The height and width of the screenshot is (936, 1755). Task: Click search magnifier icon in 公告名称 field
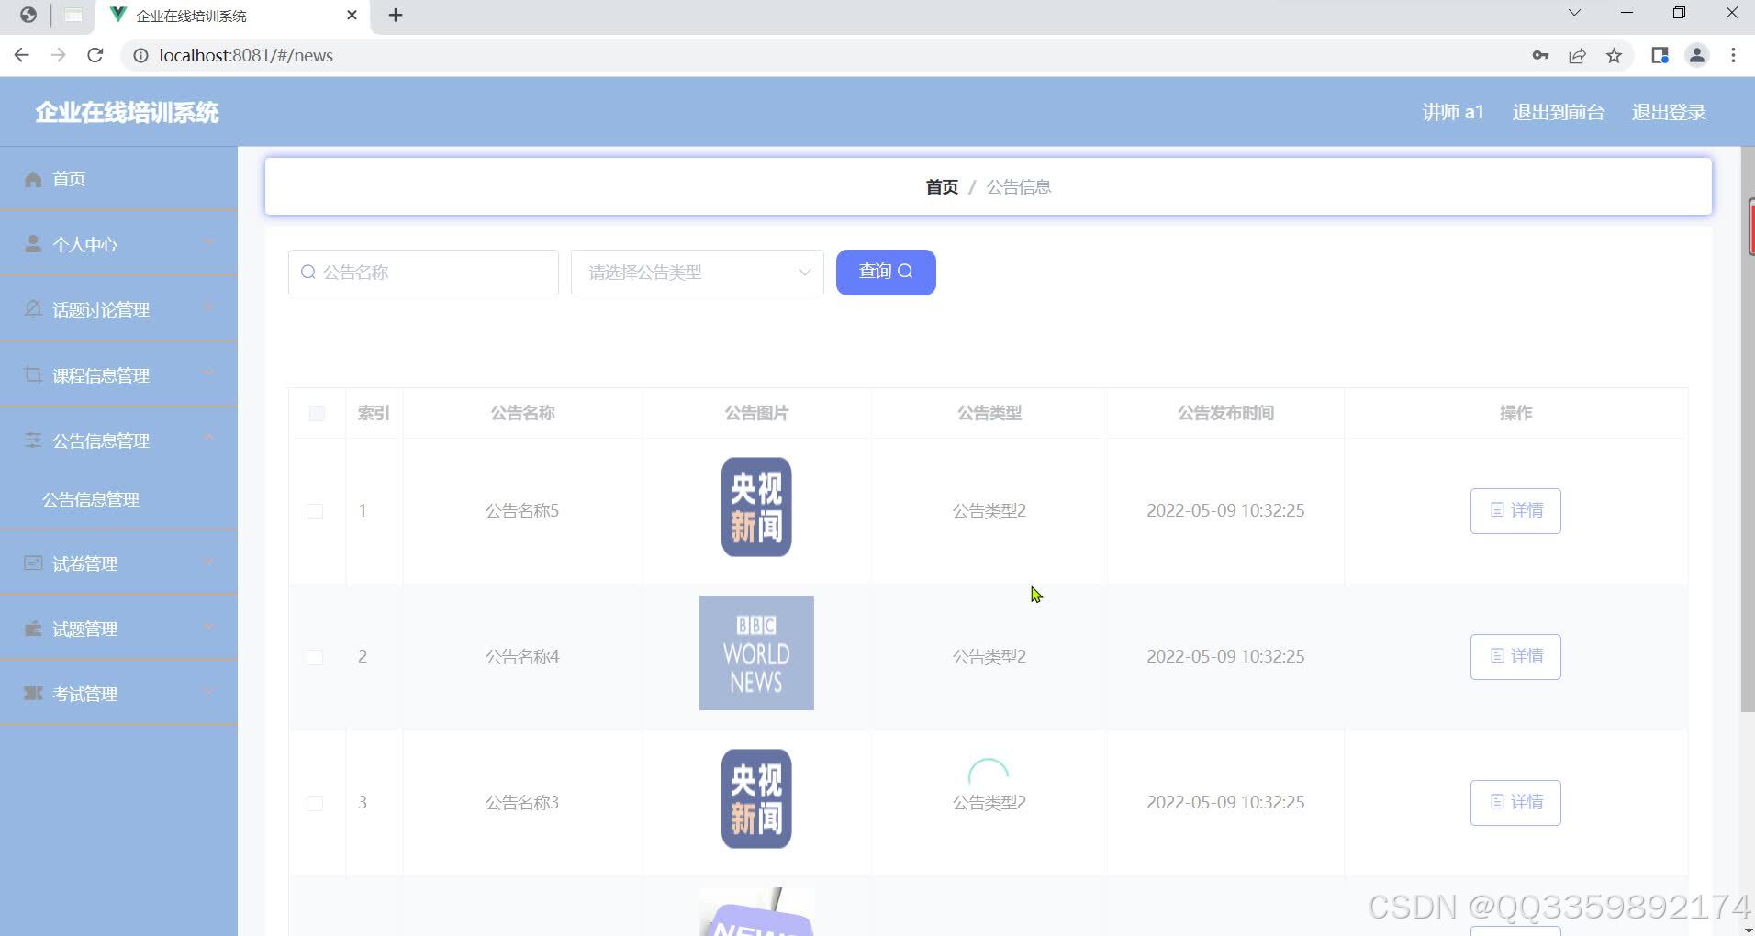[x=308, y=273]
